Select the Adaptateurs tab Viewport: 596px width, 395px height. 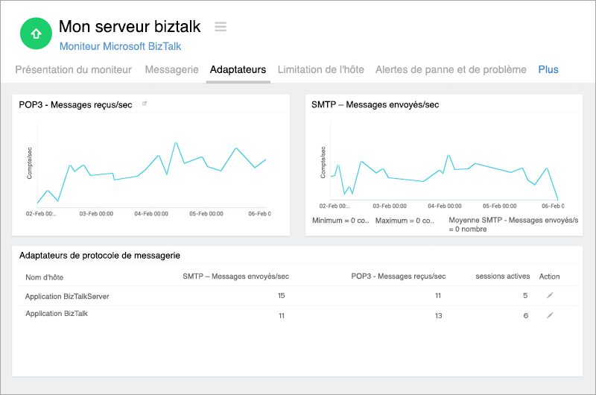click(x=238, y=69)
